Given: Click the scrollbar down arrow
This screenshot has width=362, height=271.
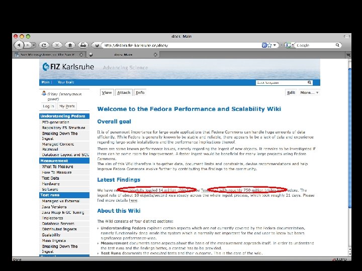Looking at the screenshot, I should pyautogui.click(x=349, y=254).
